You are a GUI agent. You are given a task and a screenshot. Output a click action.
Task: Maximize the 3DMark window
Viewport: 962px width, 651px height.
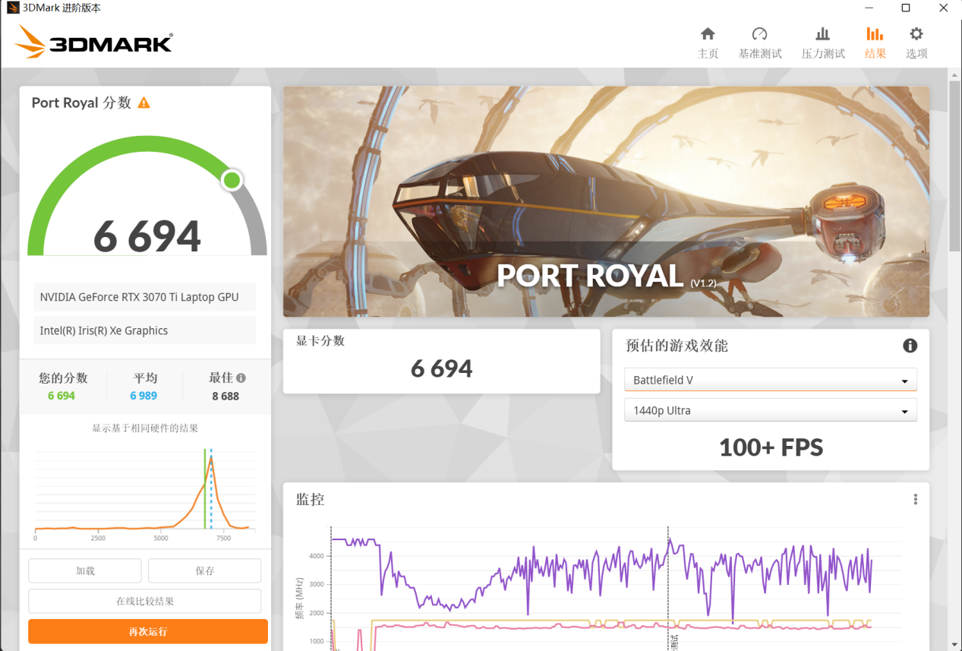[x=906, y=8]
